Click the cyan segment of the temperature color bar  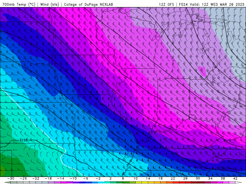click(101, 182)
